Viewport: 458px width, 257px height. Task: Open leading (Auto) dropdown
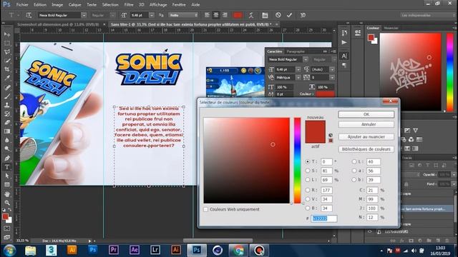[x=332, y=69]
